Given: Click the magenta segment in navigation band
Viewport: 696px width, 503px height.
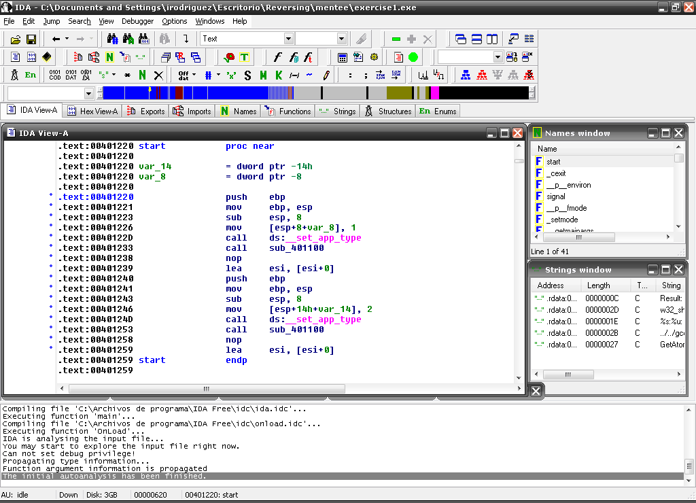Looking at the screenshot, I should point(434,93).
